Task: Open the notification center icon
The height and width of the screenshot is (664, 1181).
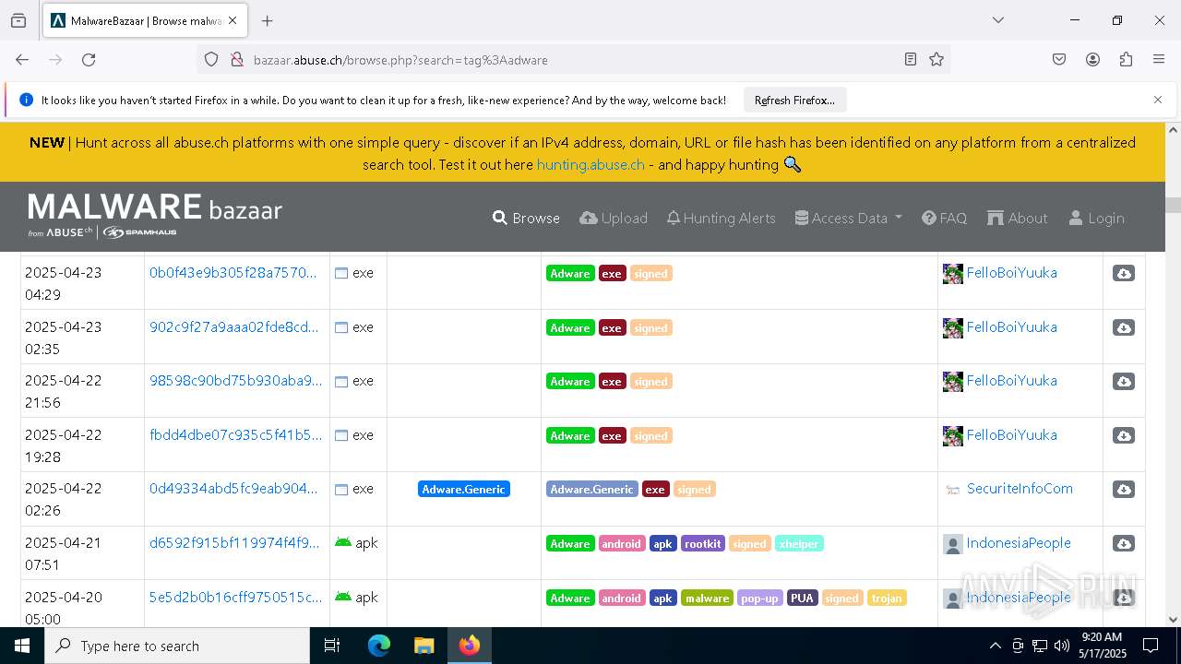Action: pyautogui.click(x=1151, y=646)
